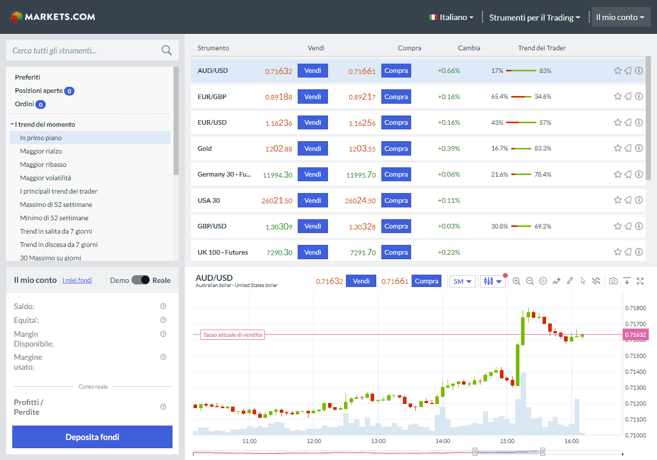Click the download chart arrow icon

pos(627,281)
